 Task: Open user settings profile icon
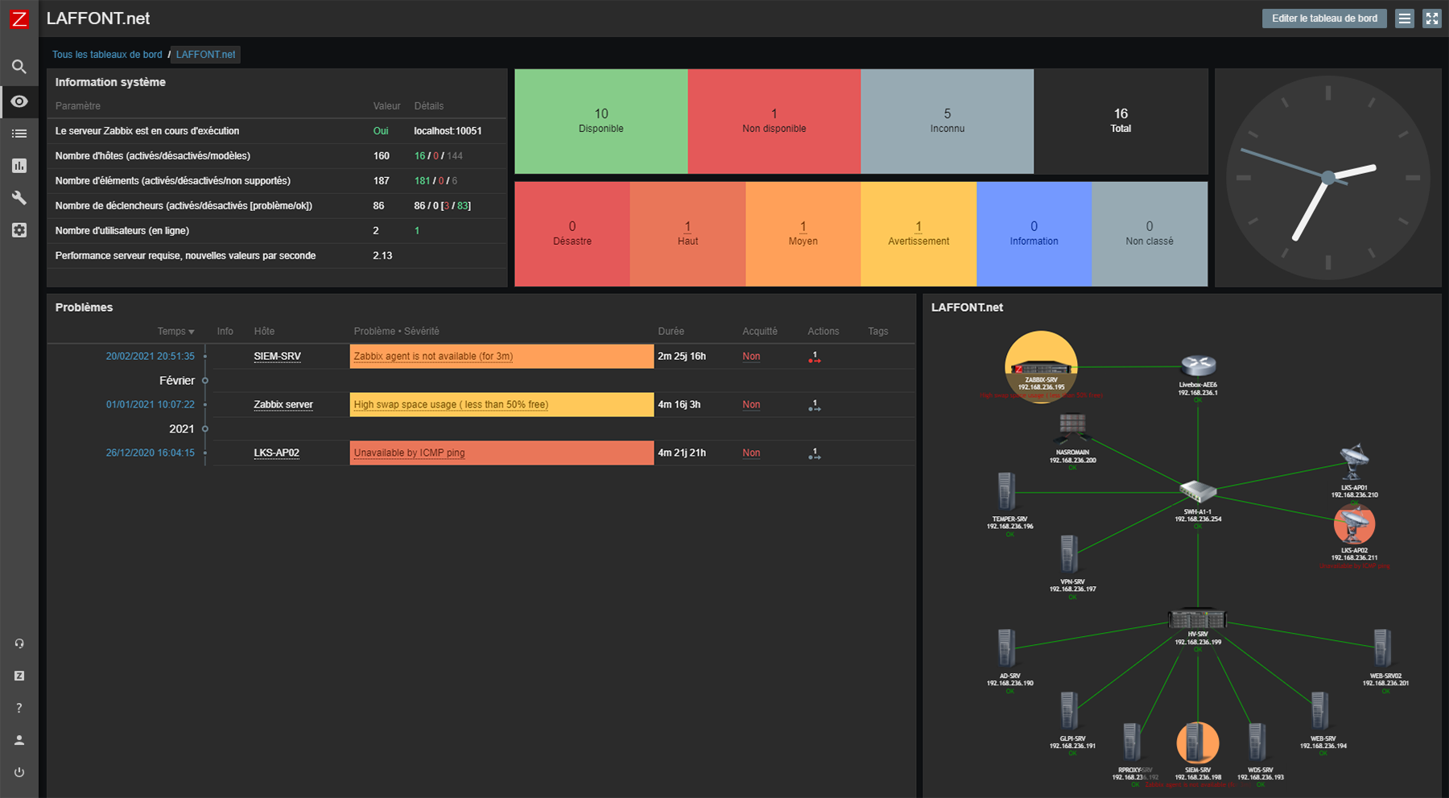tap(19, 740)
